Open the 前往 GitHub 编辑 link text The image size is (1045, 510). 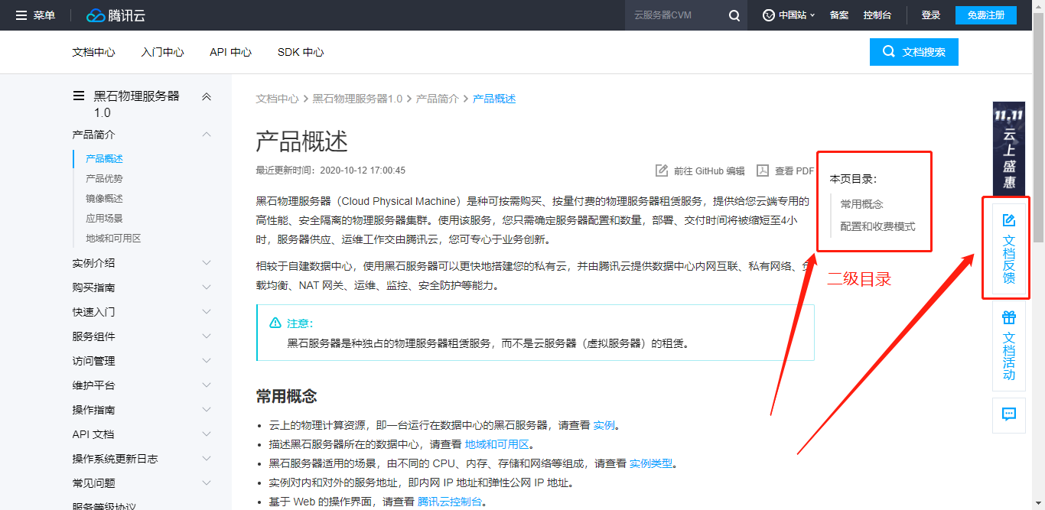[x=709, y=171]
